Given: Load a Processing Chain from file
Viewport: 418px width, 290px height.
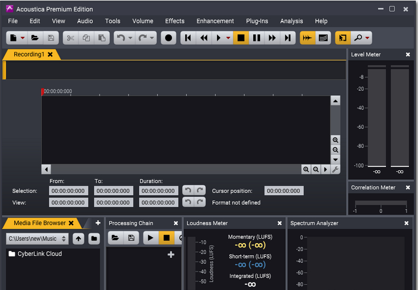Looking at the screenshot, I should click(115, 238).
